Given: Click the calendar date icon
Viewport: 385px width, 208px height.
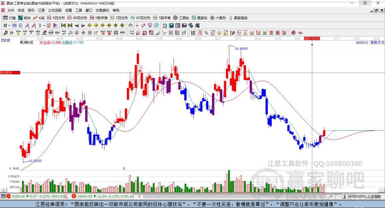Looking at the screenshot, I should pos(165,25).
